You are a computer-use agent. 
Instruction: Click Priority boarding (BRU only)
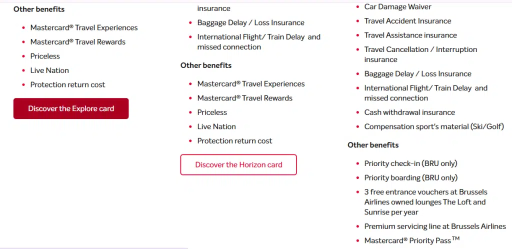coord(410,177)
